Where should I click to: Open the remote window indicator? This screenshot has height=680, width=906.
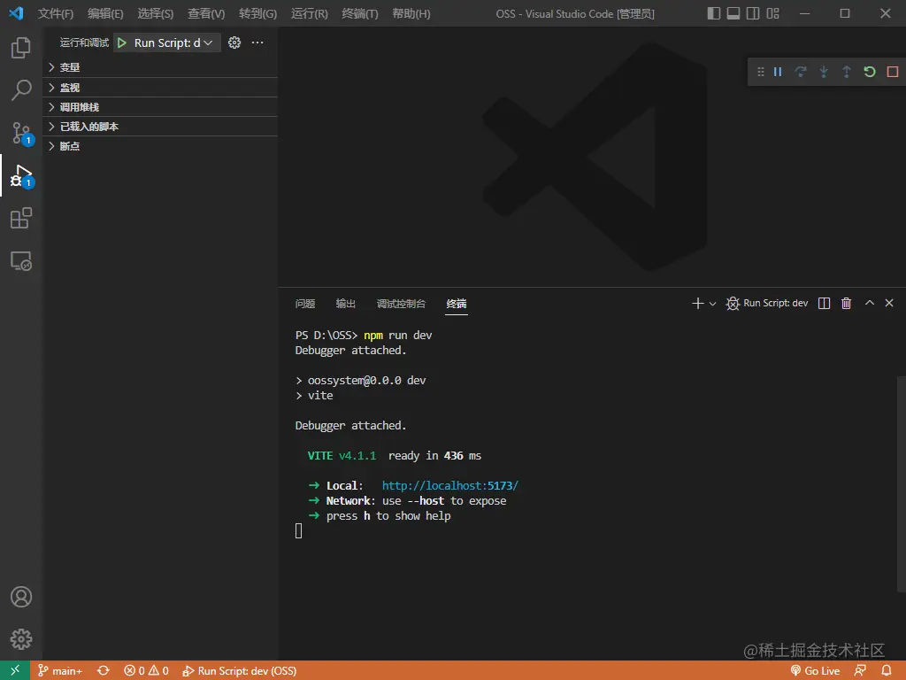[x=15, y=671]
